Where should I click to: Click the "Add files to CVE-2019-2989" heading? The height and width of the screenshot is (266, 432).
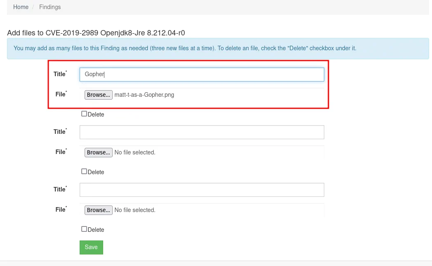coord(99,33)
